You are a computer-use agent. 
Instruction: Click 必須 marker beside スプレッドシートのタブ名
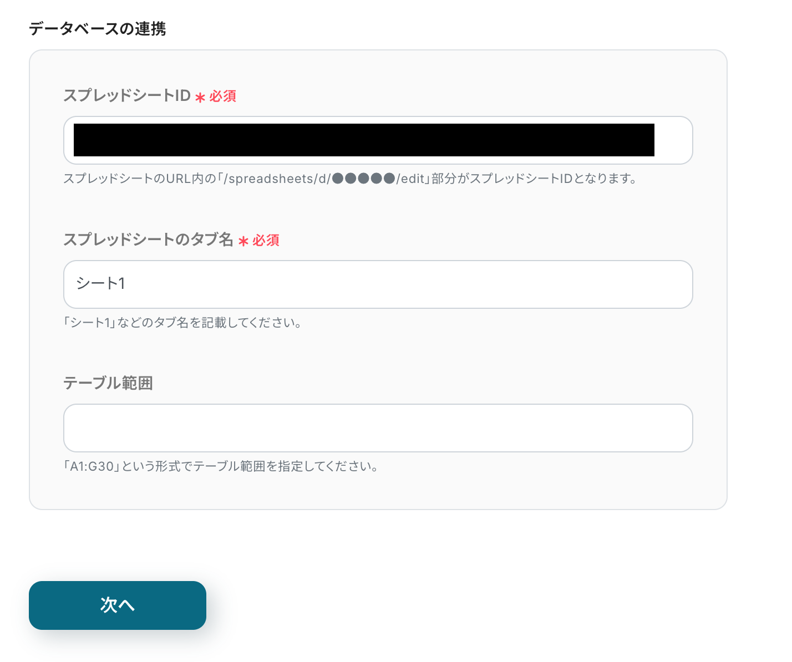click(x=266, y=240)
